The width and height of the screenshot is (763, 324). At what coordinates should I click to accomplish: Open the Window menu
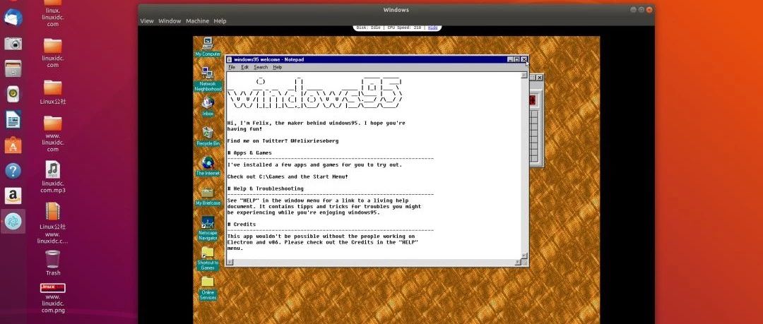pyautogui.click(x=170, y=21)
